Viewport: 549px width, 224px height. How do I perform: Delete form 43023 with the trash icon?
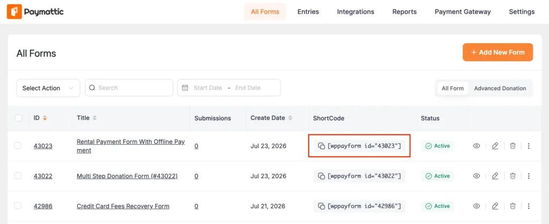pyautogui.click(x=513, y=146)
